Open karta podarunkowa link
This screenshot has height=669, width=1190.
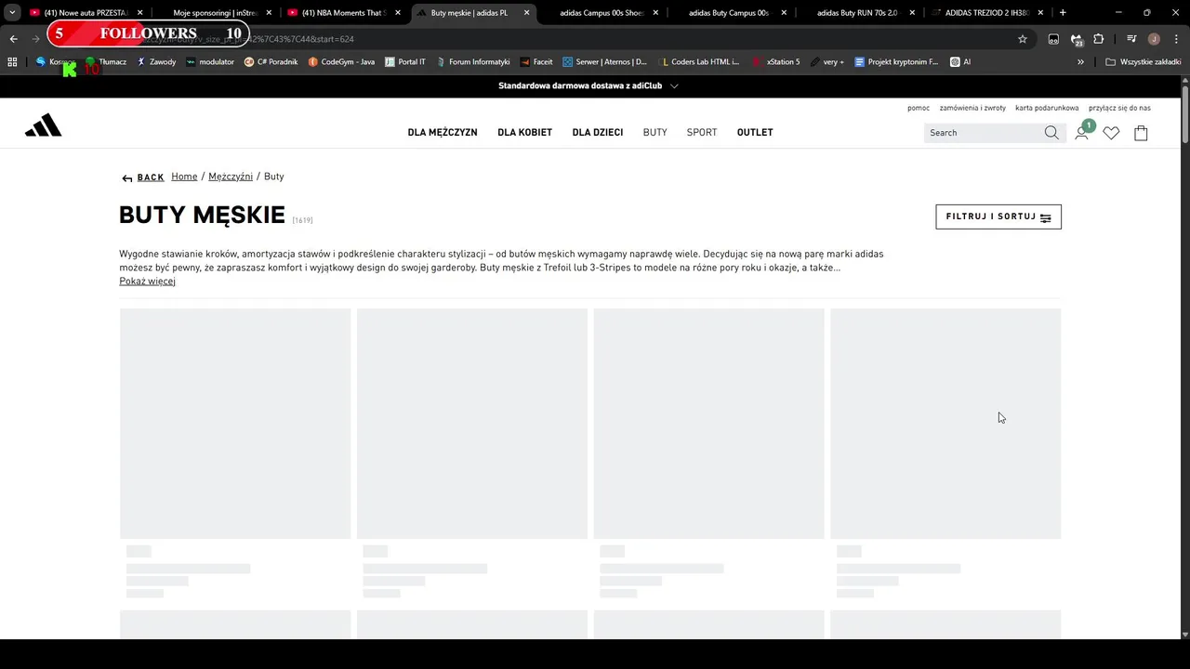coord(1047,108)
